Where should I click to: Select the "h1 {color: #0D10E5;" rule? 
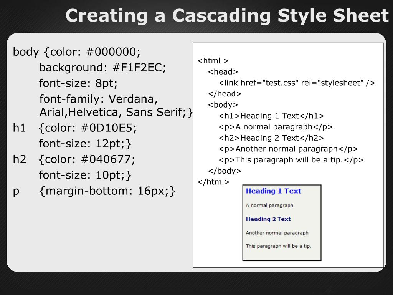[75, 128]
